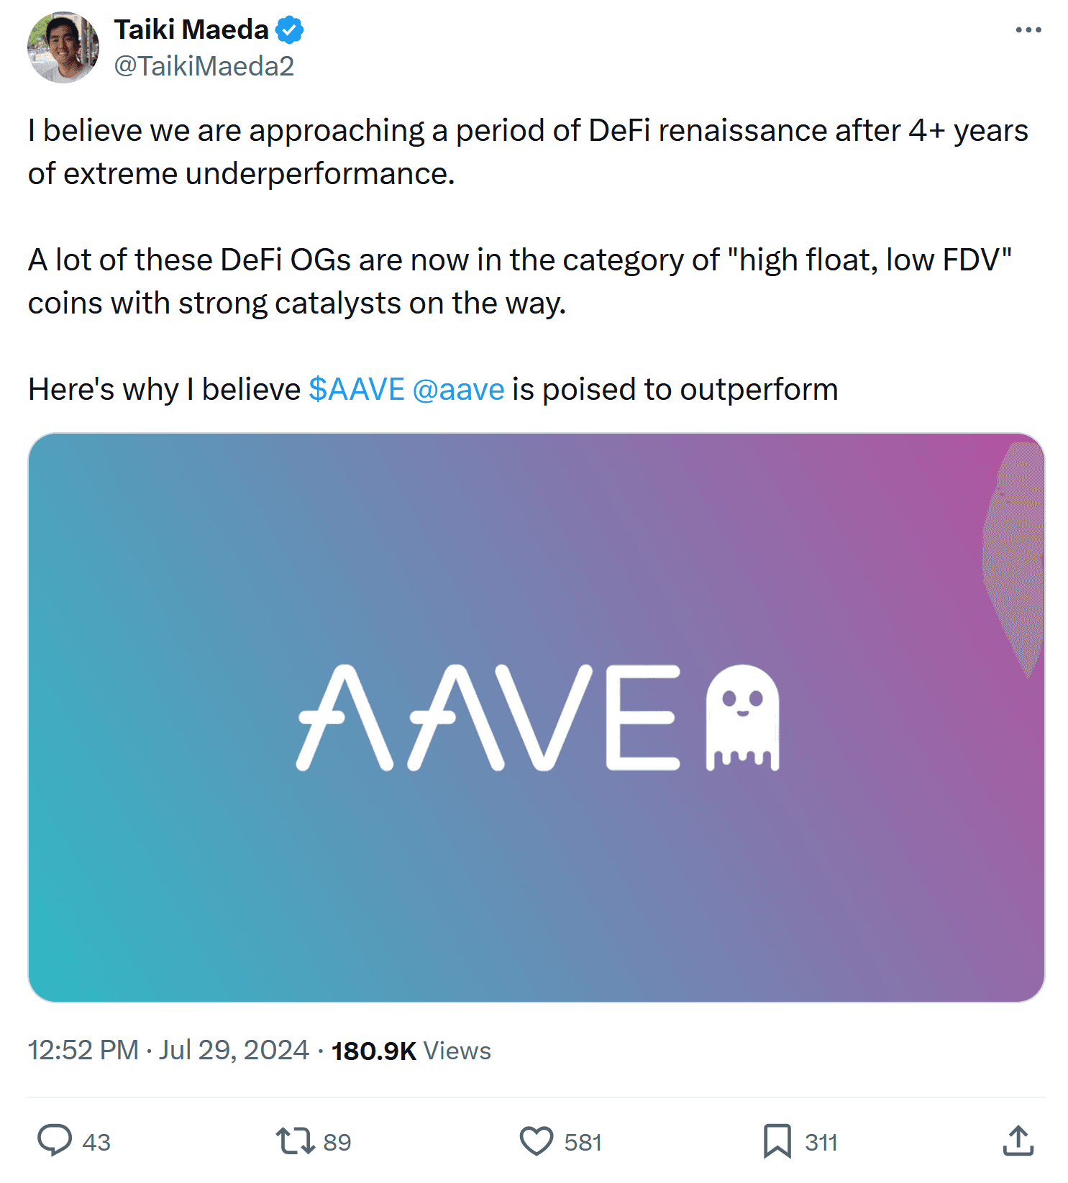Open the share upload icon

click(1018, 1141)
